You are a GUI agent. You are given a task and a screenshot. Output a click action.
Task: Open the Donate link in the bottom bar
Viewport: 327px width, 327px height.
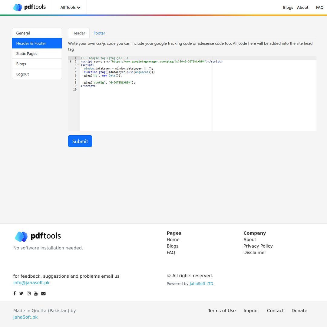299,311
